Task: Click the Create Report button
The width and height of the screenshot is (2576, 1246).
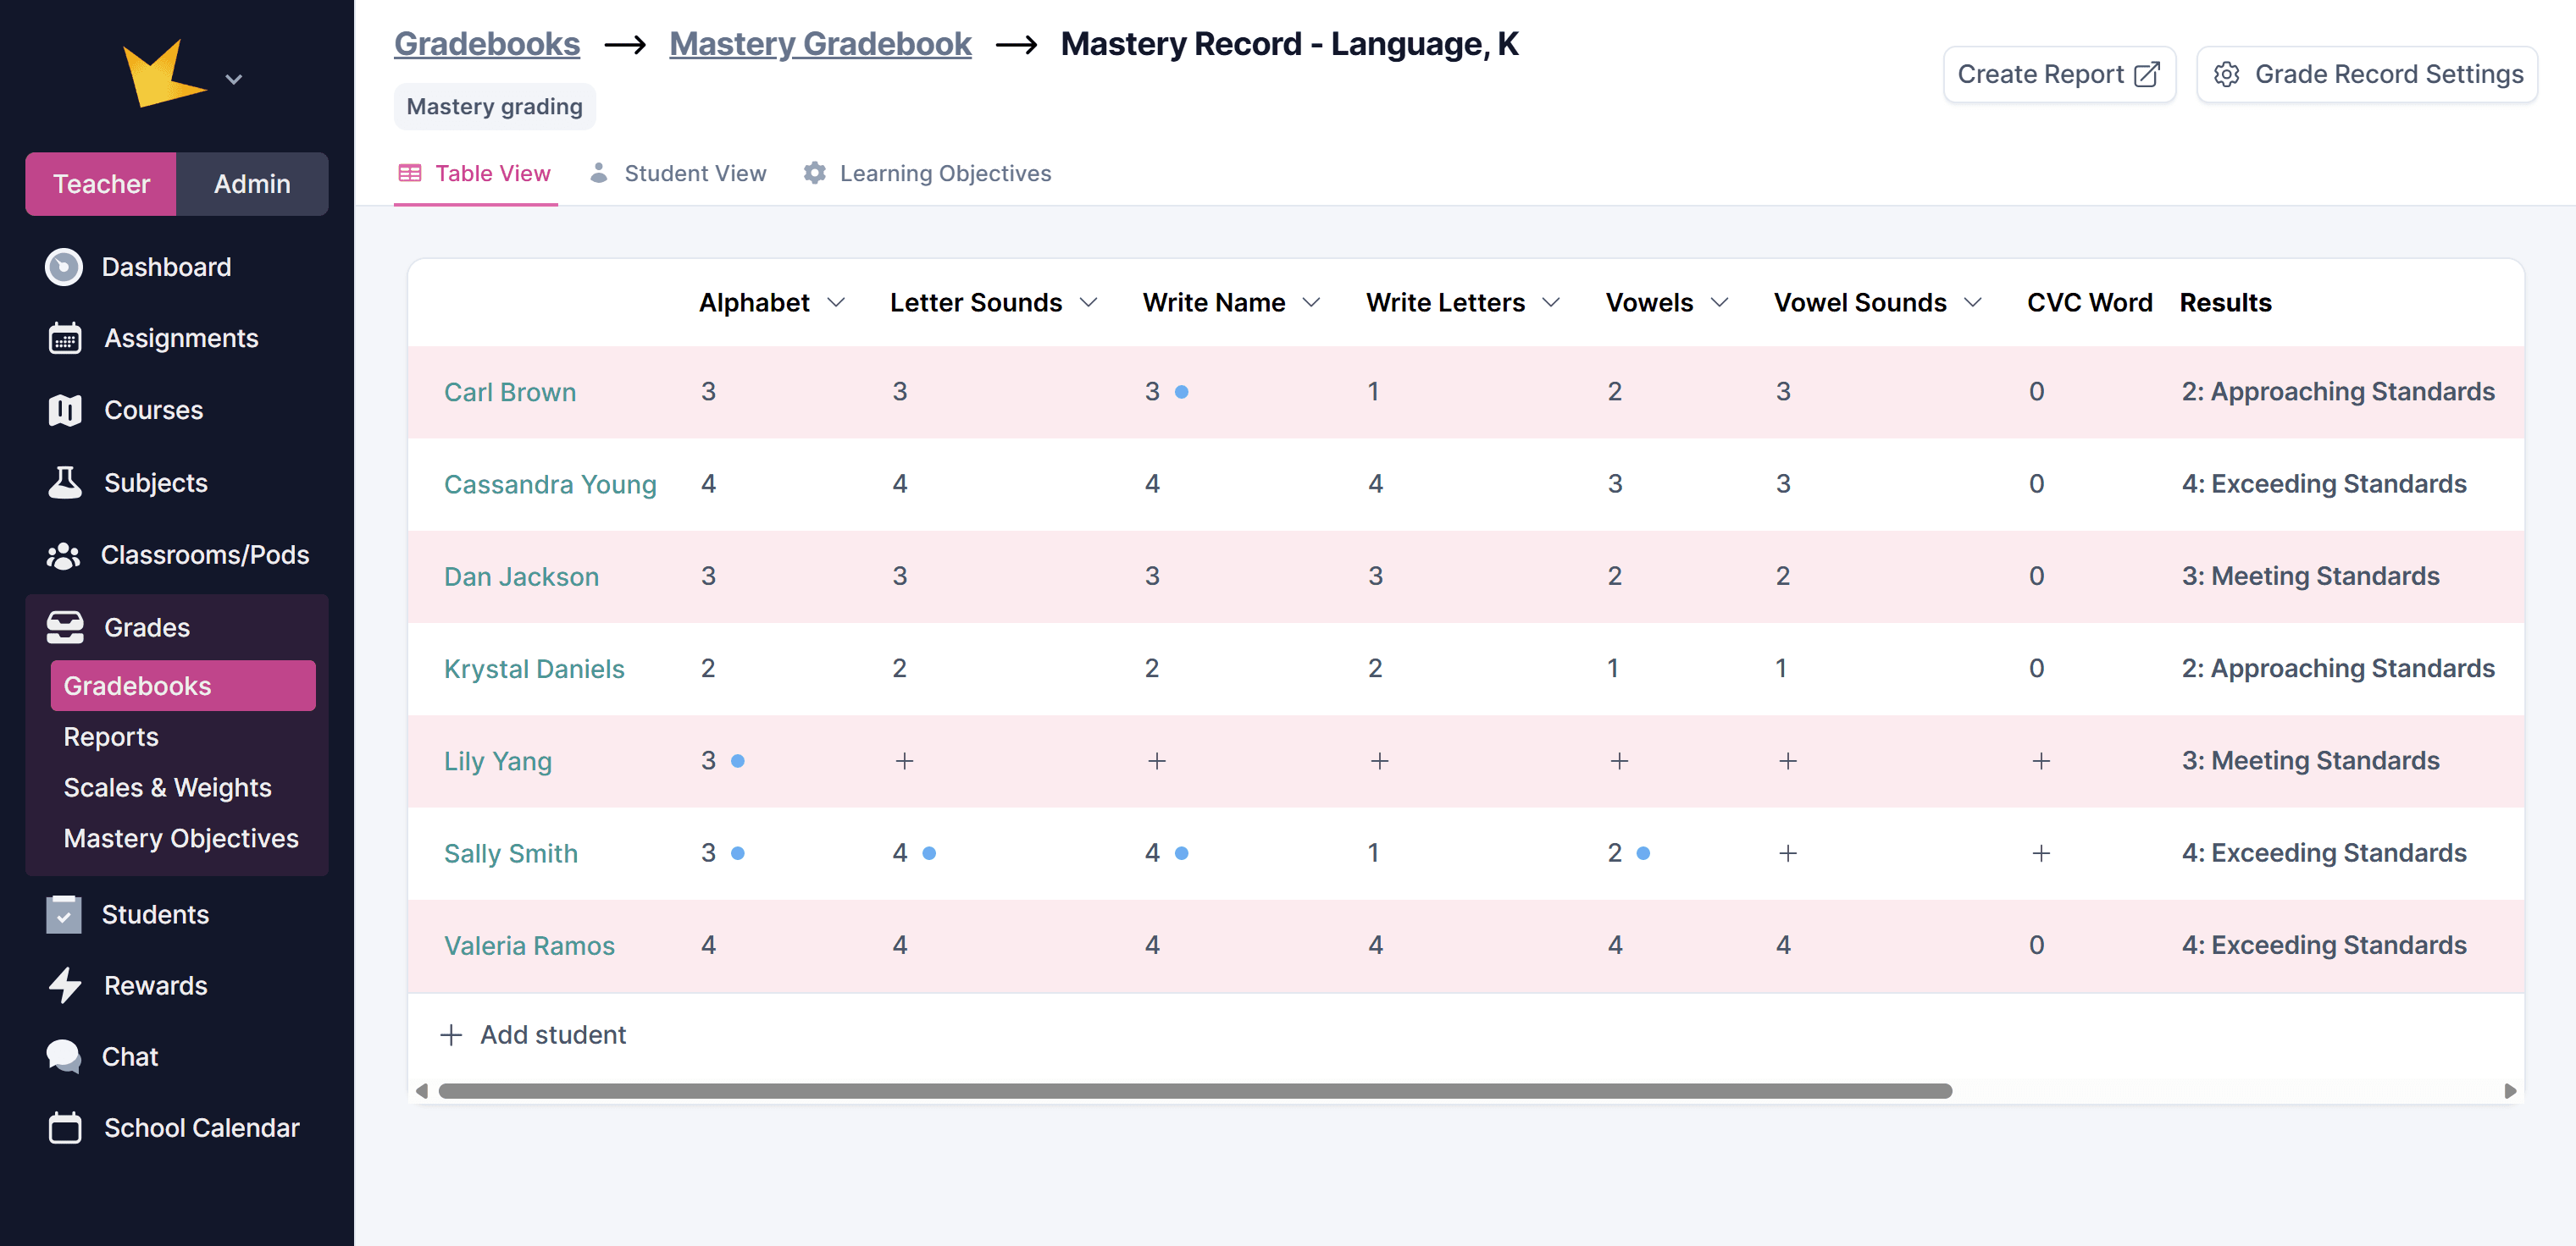Action: (x=2058, y=74)
